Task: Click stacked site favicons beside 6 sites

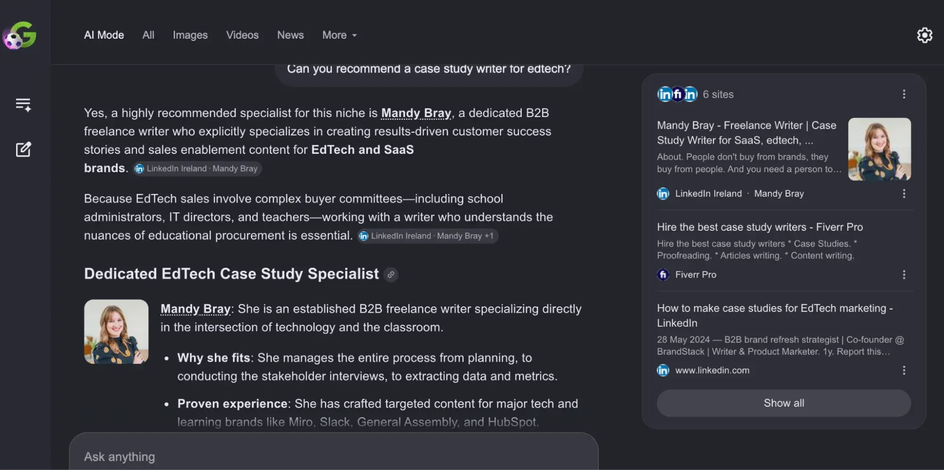Action: tap(677, 94)
